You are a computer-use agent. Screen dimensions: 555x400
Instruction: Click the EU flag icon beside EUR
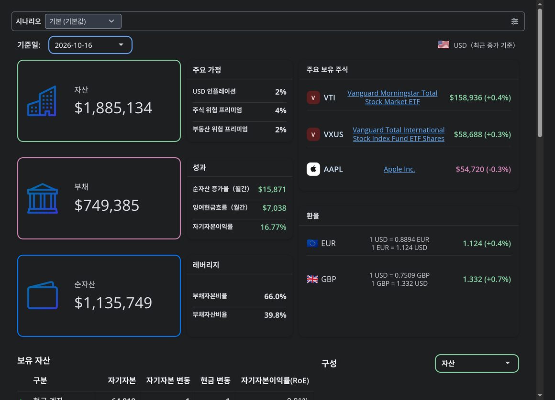(312, 243)
